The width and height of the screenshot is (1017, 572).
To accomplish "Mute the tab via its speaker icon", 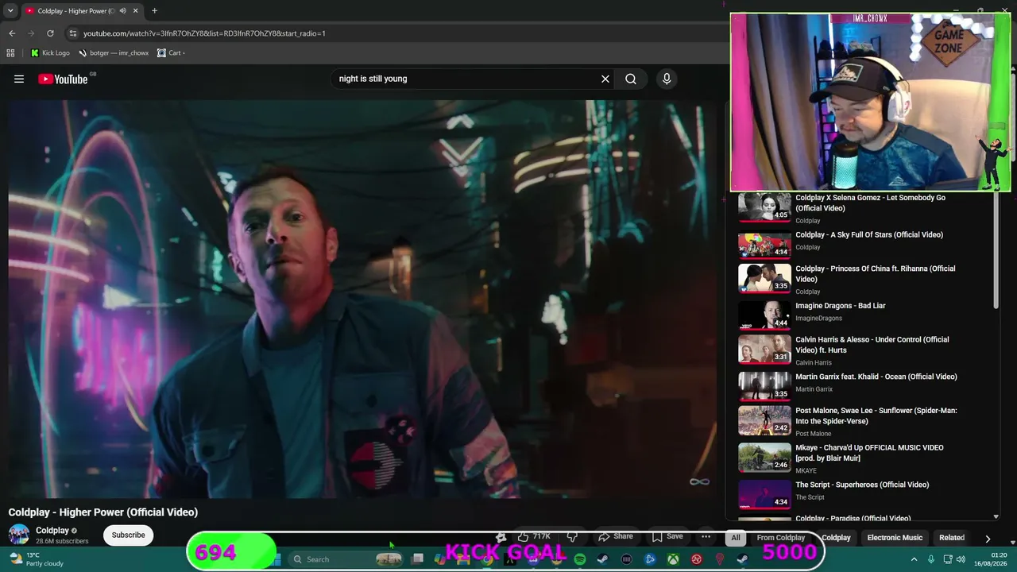I will [x=122, y=11].
